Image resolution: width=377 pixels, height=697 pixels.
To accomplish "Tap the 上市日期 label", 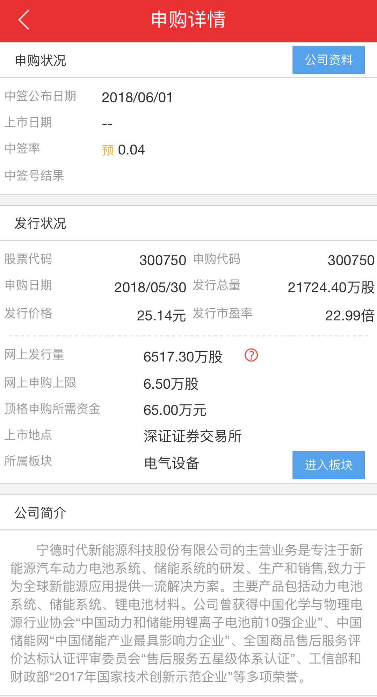I will [x=28, y=122].
